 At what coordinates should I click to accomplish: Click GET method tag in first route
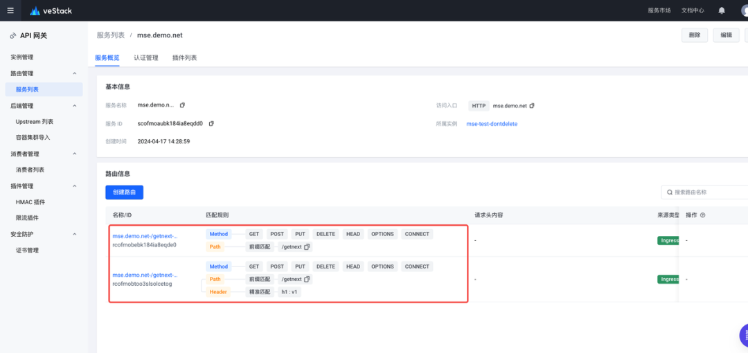[253, 234]
